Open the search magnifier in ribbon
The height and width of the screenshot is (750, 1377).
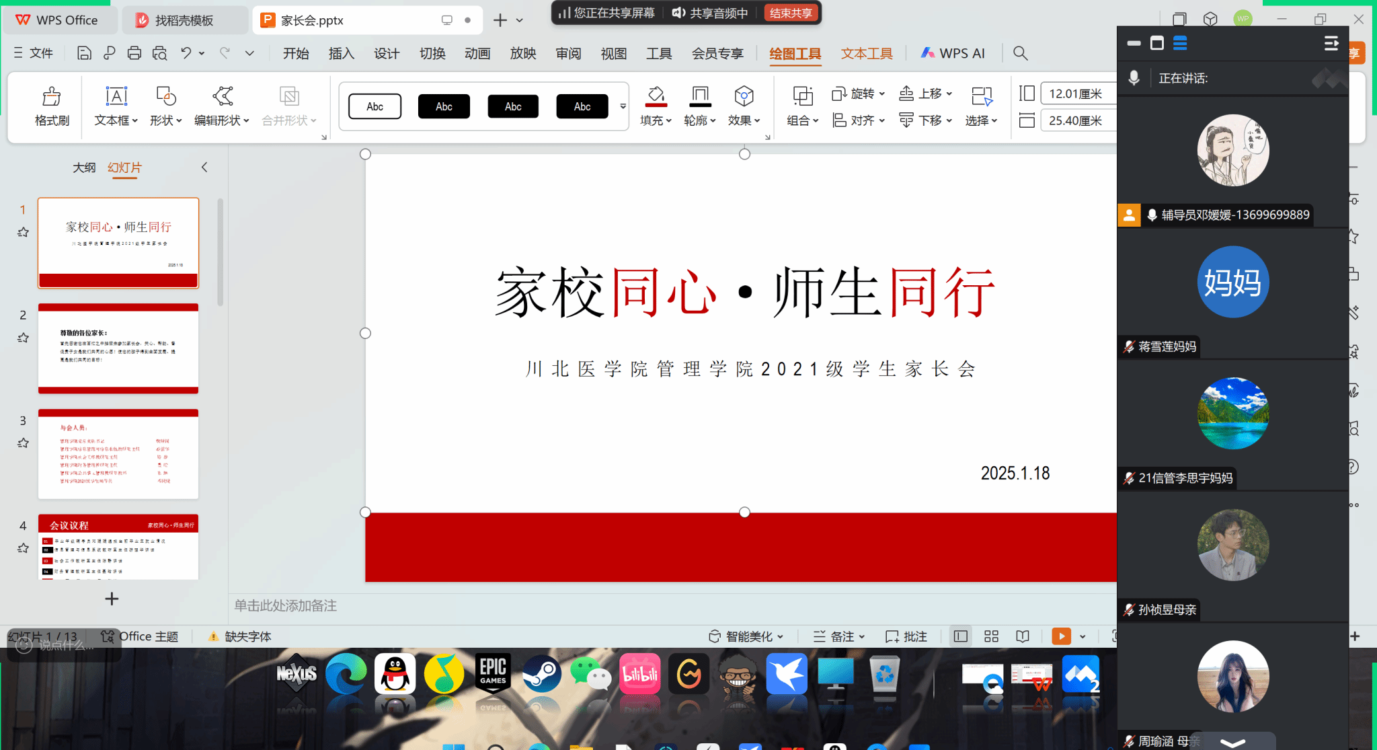[x=1020, y=53]
